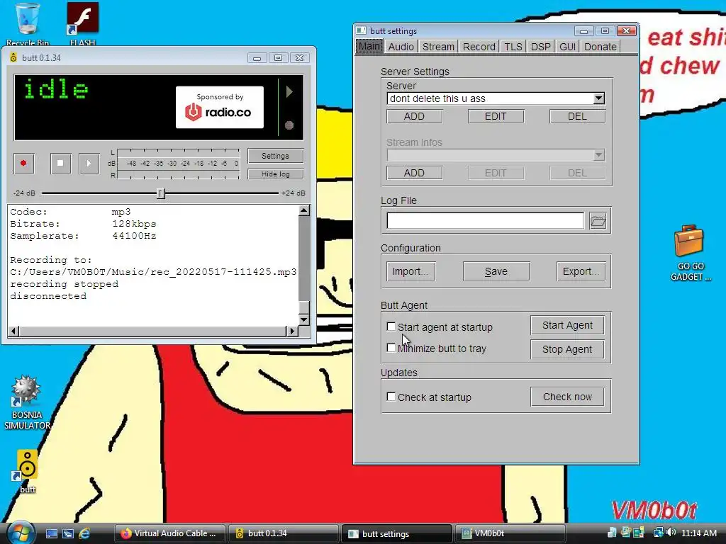Click the Import configuration button
726x544 pixels.
[411, 271]
